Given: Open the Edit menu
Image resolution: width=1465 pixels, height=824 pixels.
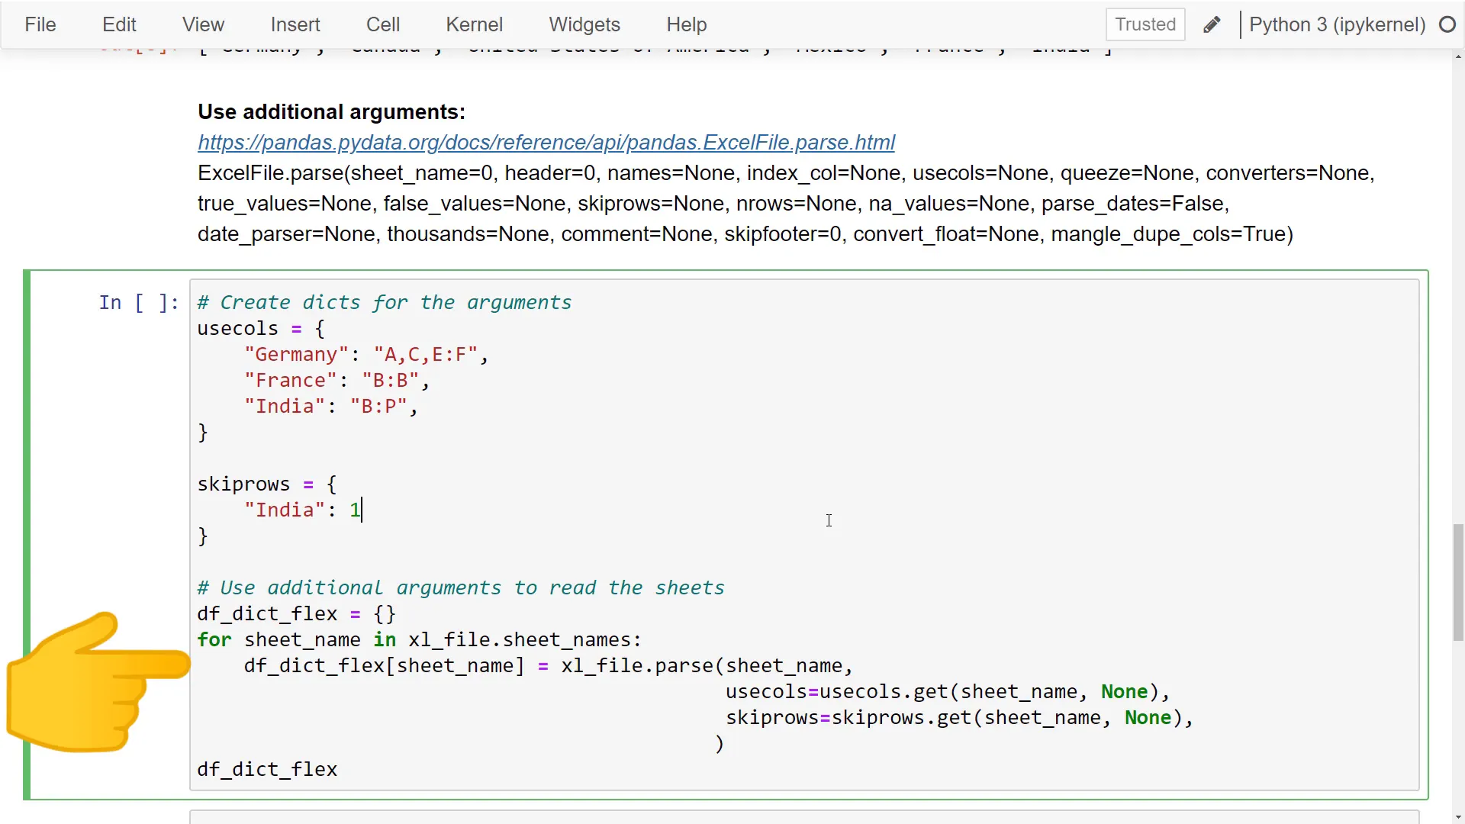Looking at the screenshot, I should [119, 25].
